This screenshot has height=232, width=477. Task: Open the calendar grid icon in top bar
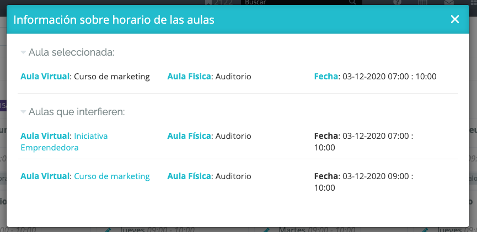click(423, 2)
